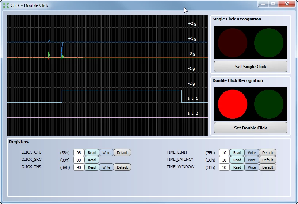Screen dimensions: 298x204
Task: Read the CLICK_SRC register
Action: (x=92, y=160)
